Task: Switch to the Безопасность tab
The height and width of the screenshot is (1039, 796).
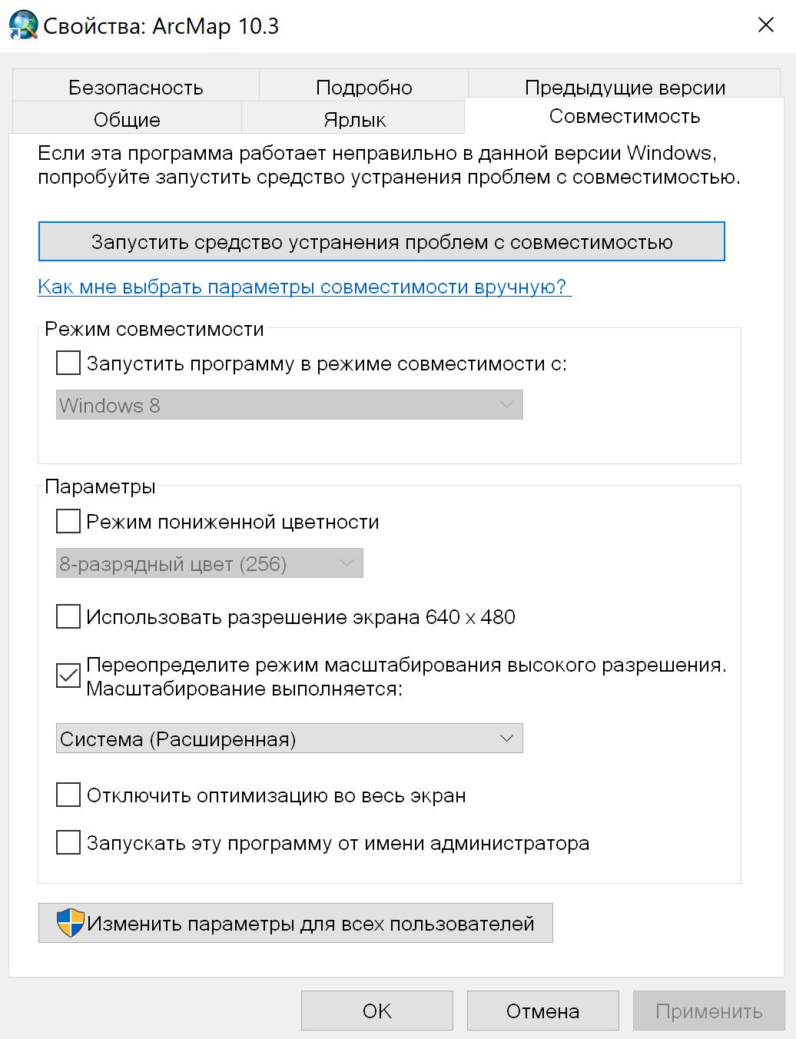Action: [135, 87]
